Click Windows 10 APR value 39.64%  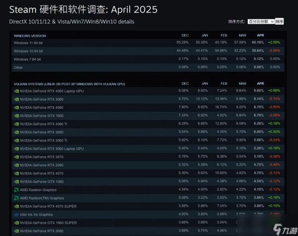click(x=258, y=51)
